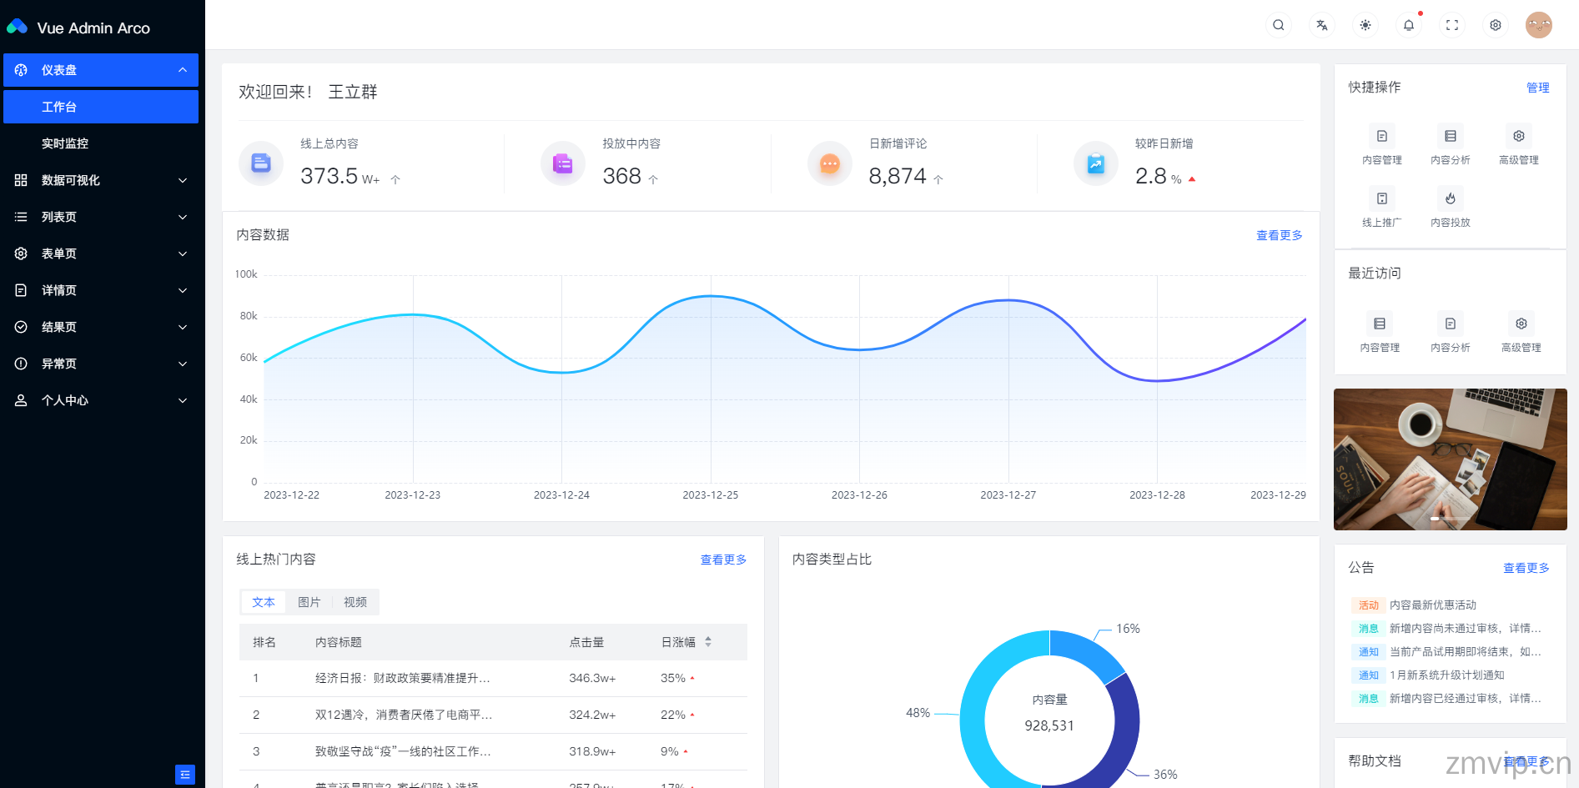Open page settings gear in top bar

click(1495, 25)
